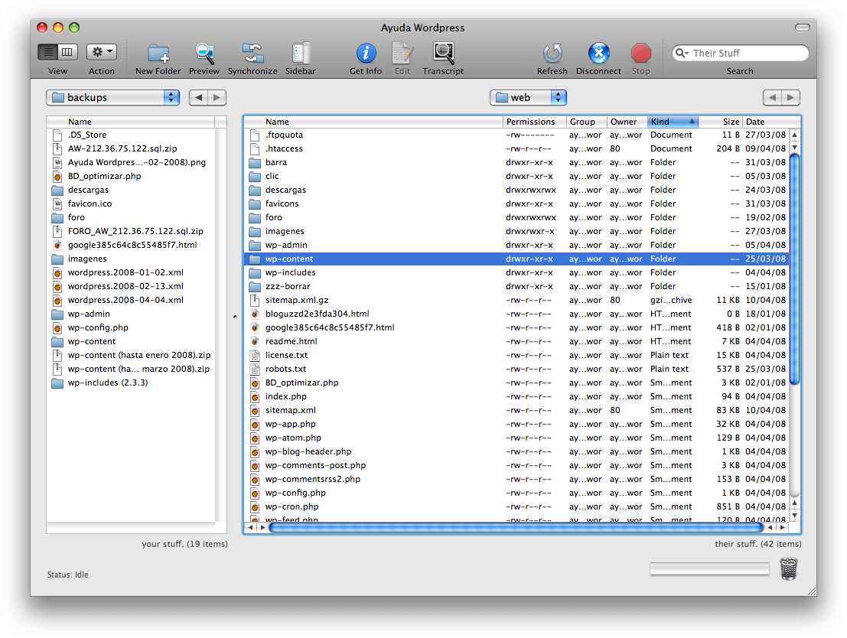Show the Sidebar using its toolbar icon
This screenshot has width=847, height=638.
pos(301,53)
